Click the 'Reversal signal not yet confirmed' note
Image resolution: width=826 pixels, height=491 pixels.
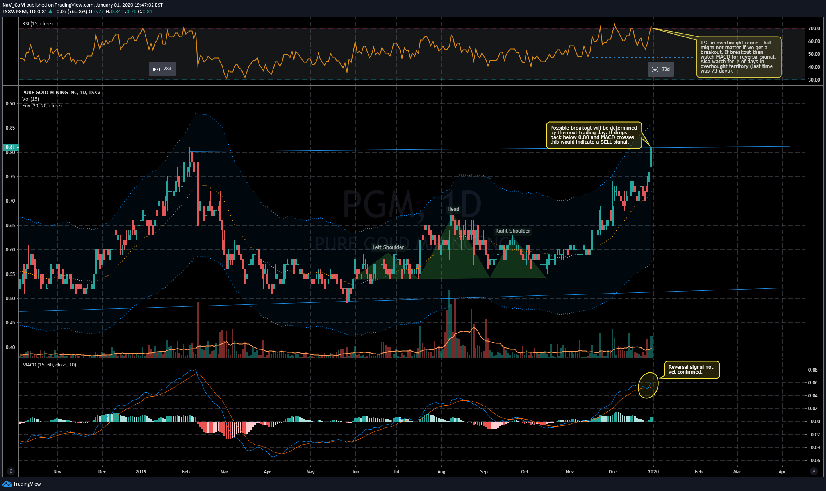691,370
